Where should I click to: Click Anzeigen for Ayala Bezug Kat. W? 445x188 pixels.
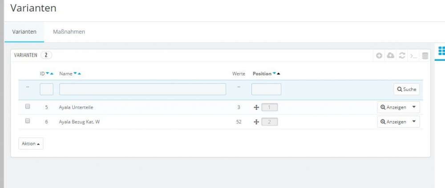pos(393,121)
